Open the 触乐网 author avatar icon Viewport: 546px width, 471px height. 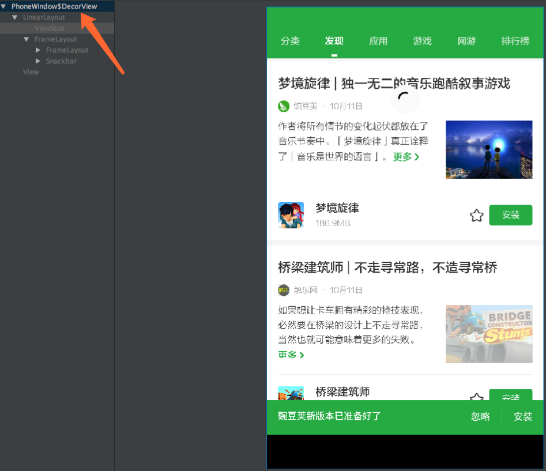point(284,290)
